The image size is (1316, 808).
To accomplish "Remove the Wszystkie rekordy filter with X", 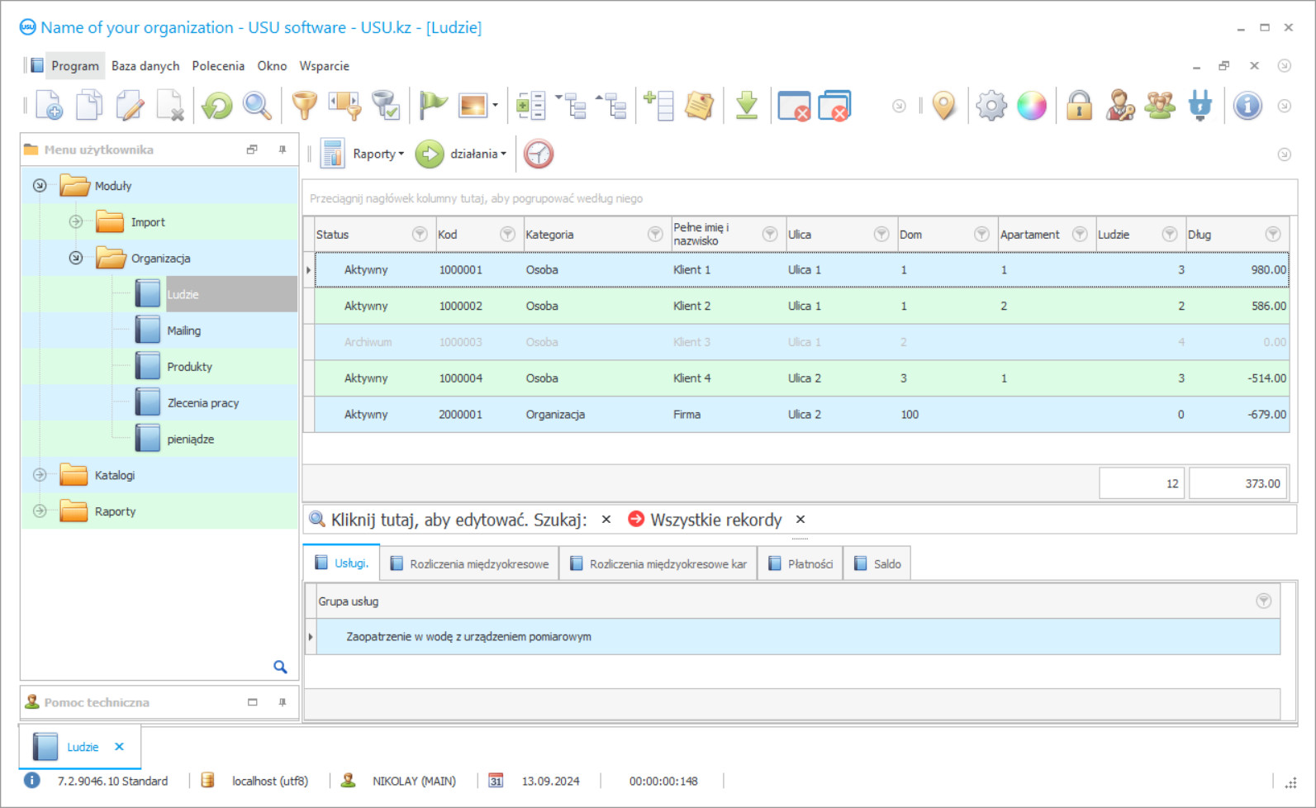I will point(801,520).
